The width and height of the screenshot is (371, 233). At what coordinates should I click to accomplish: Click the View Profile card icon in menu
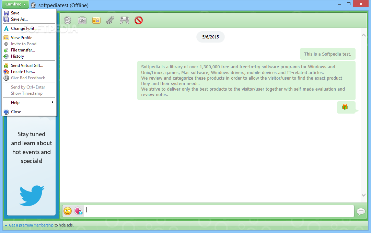[x=6, y=38]
